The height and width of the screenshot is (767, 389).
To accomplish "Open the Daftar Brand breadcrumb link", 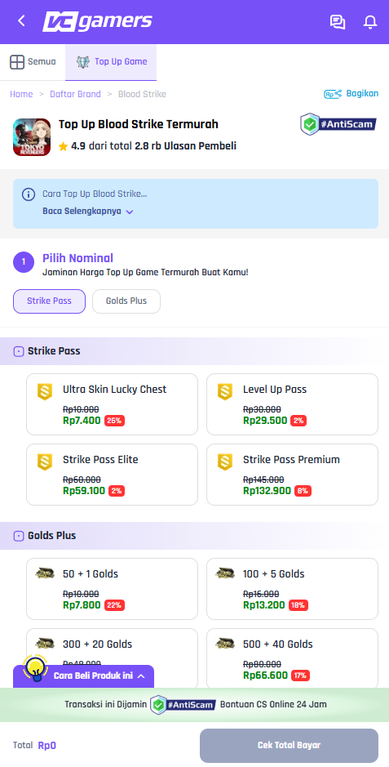I will pyautogui.click(x=75, y=94).
